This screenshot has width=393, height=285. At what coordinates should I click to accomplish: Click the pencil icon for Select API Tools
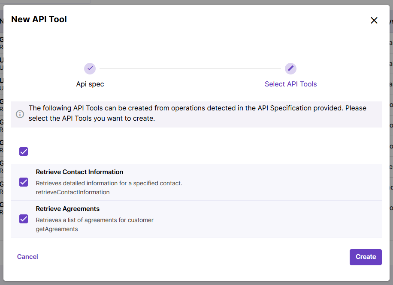(290, 68)
